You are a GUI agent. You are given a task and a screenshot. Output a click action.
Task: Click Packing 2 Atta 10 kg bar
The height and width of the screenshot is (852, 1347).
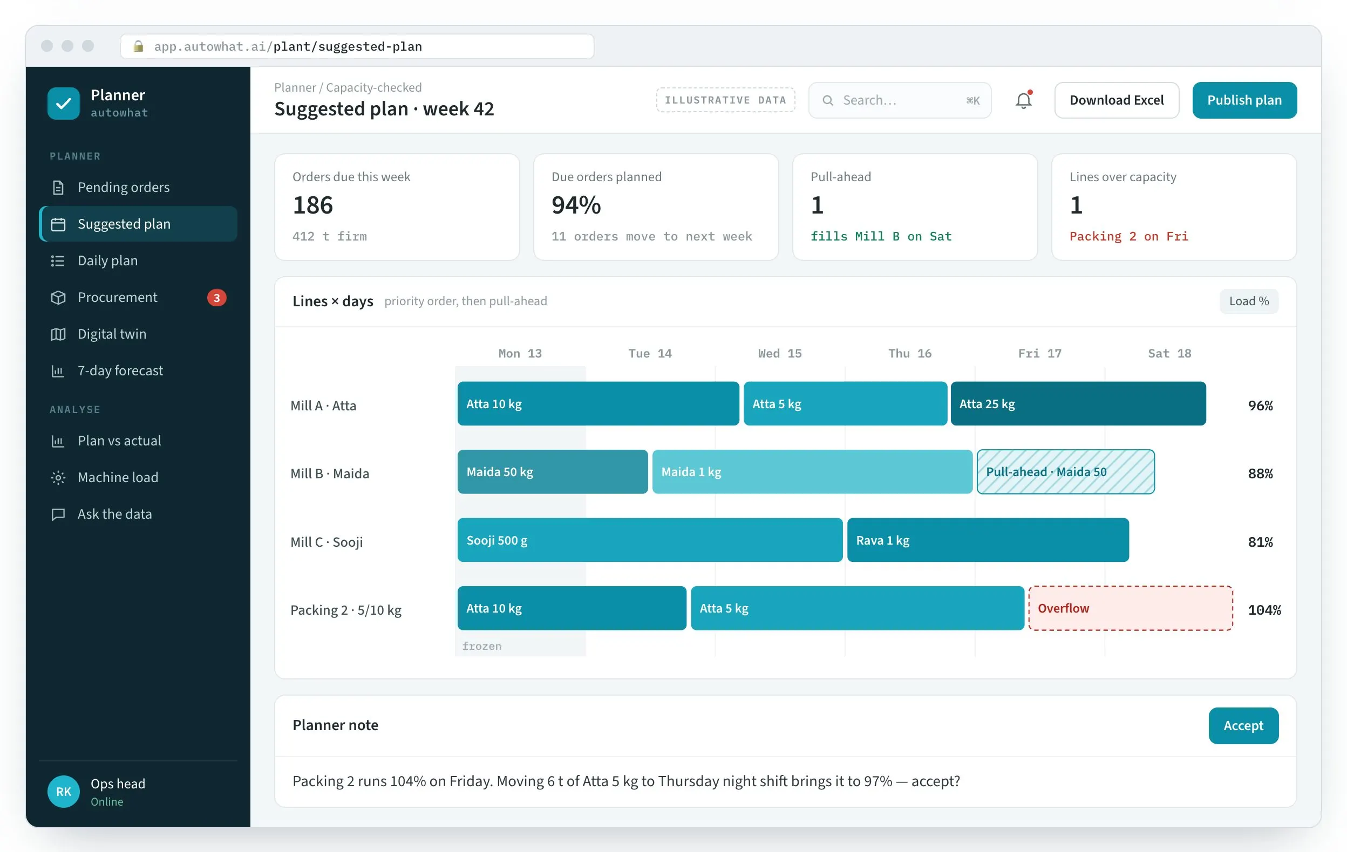click(x=571, y=608)
